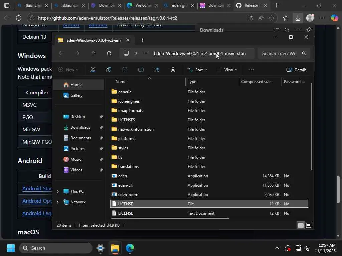Open Edge Settings and more ellipsis
Image resolution: width=342 pixels, height=256 pixels.
(x=322, y=18)
